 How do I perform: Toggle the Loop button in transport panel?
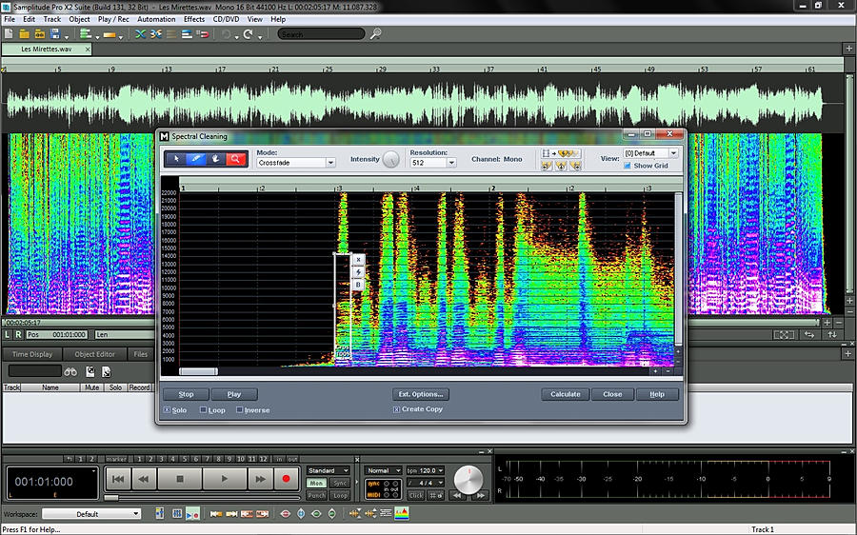point(340,495)
